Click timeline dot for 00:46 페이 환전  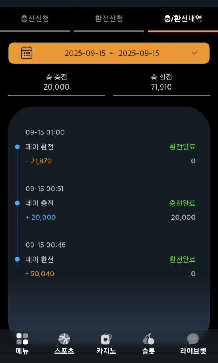tap(17, 260)
